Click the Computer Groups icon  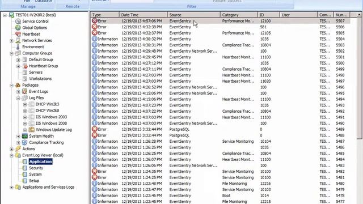point(18,53)
